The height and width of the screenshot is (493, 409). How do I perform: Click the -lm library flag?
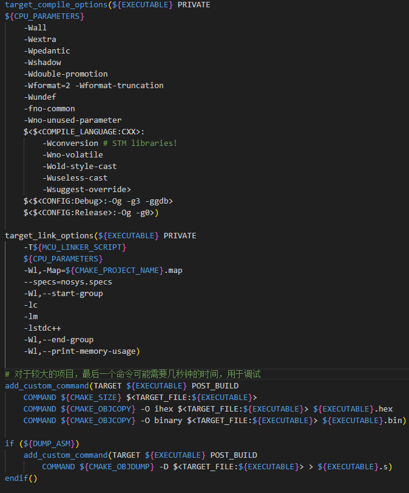31,317
